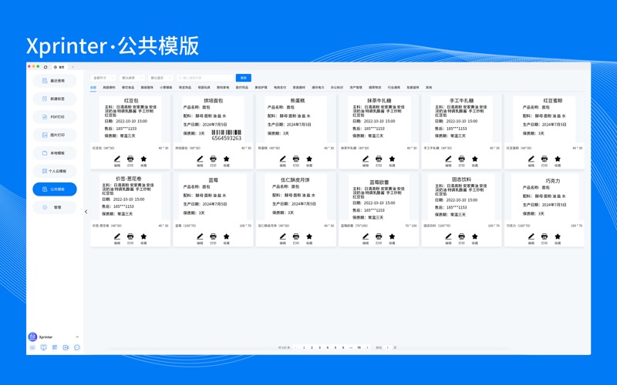Click the Xprinter avatar at bottom left
The width and height of the screenshot is (617, 385).
pyautogui.click(x=32, y=336)
